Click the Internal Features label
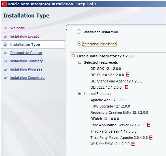 (97, 94)
